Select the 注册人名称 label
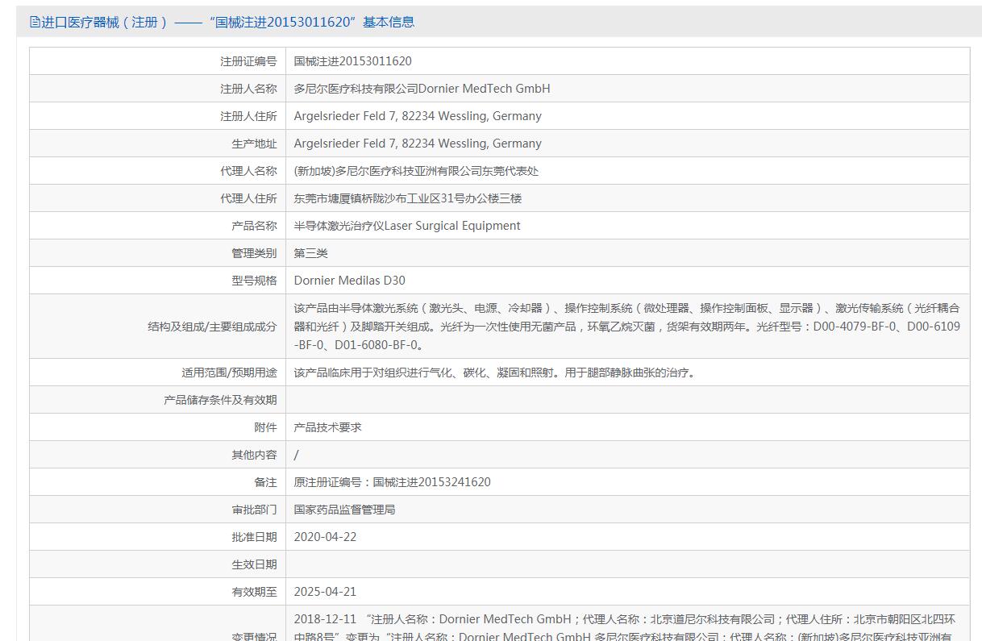The height and width of the screenshot is (641, 982). tap(248, 89)
